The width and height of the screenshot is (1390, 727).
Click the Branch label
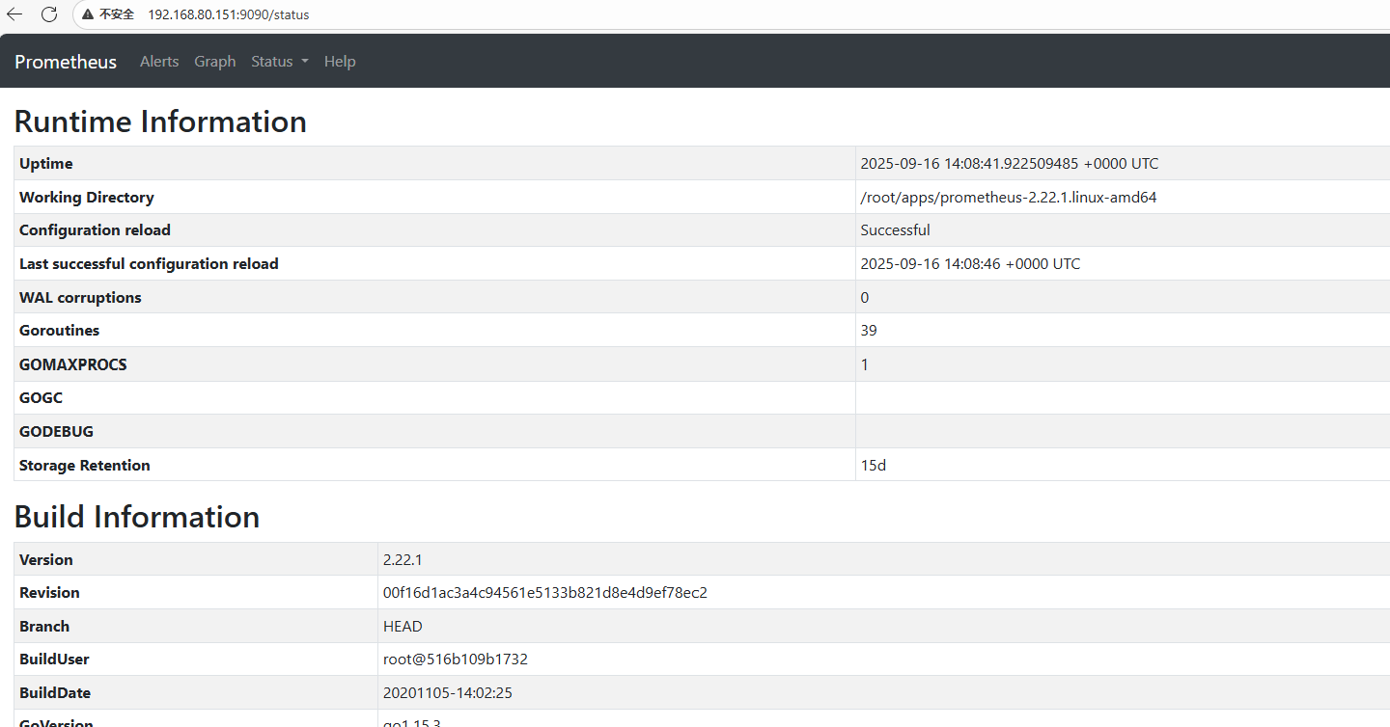44,627
